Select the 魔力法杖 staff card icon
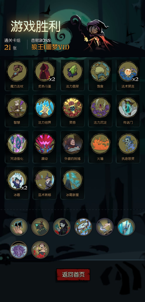This screenshot has width=145, height=302. pyautogui.click(x=17, y=71)
